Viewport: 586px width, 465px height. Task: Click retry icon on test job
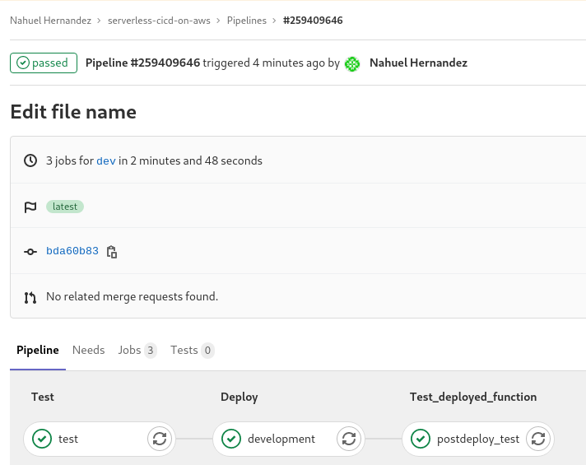click(159, 439)
